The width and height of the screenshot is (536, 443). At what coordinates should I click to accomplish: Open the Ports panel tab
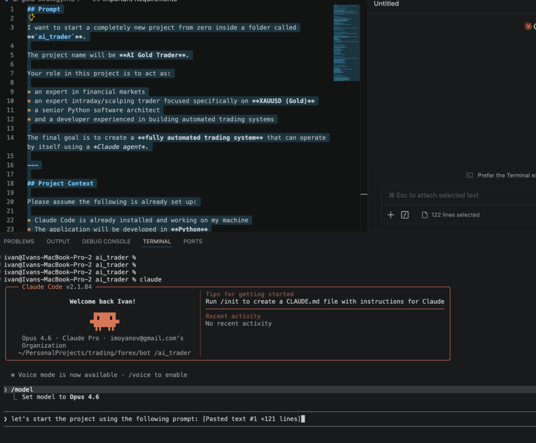(193, 242)
